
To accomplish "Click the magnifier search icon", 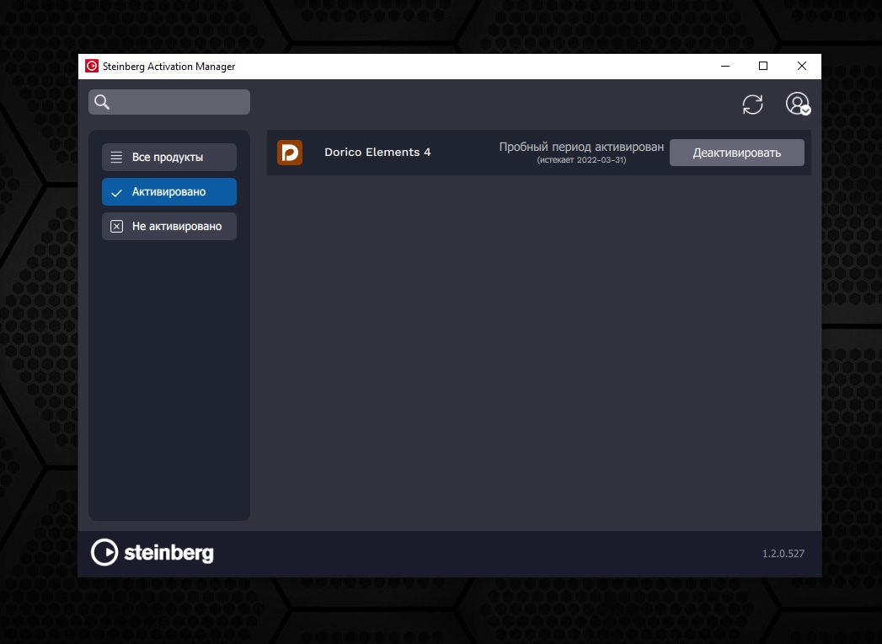I will (102, 102).
